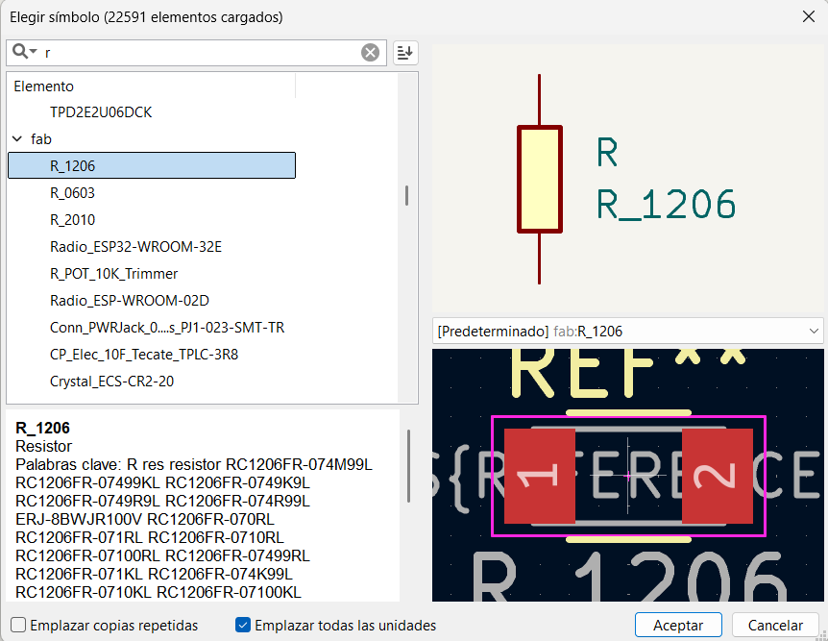Select TPD2E2U06DCK symbol
828x641 pixels.
(101, 112)
